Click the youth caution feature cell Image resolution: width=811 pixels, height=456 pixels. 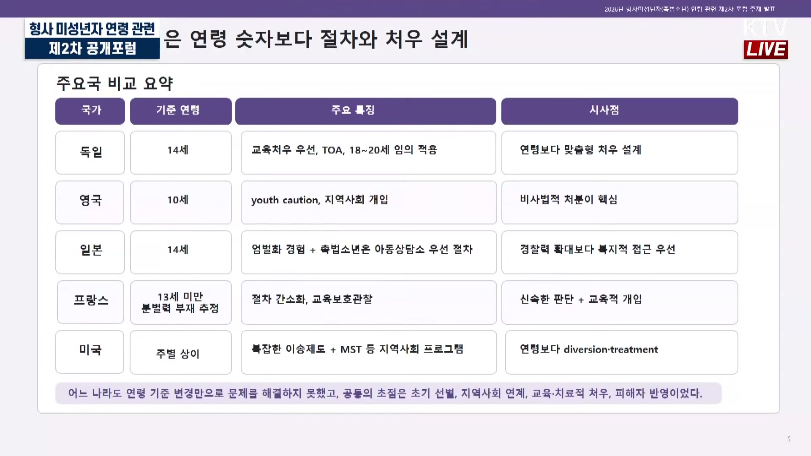pos(368,202)
